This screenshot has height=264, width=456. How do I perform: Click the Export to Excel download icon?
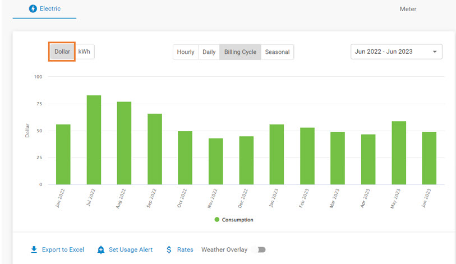[x=34, y=249]
